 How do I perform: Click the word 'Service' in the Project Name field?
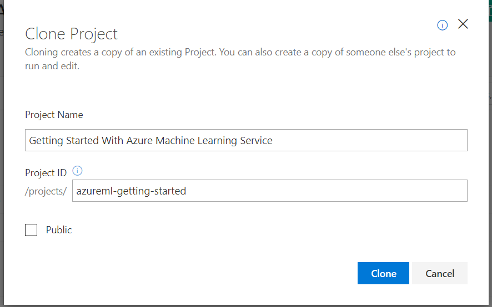256,141
